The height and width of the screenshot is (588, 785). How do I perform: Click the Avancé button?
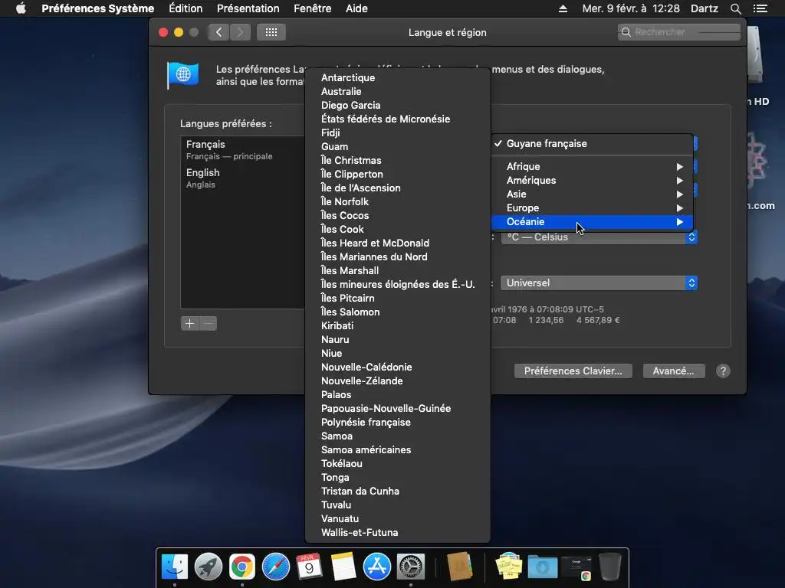(x=673, y=371)
